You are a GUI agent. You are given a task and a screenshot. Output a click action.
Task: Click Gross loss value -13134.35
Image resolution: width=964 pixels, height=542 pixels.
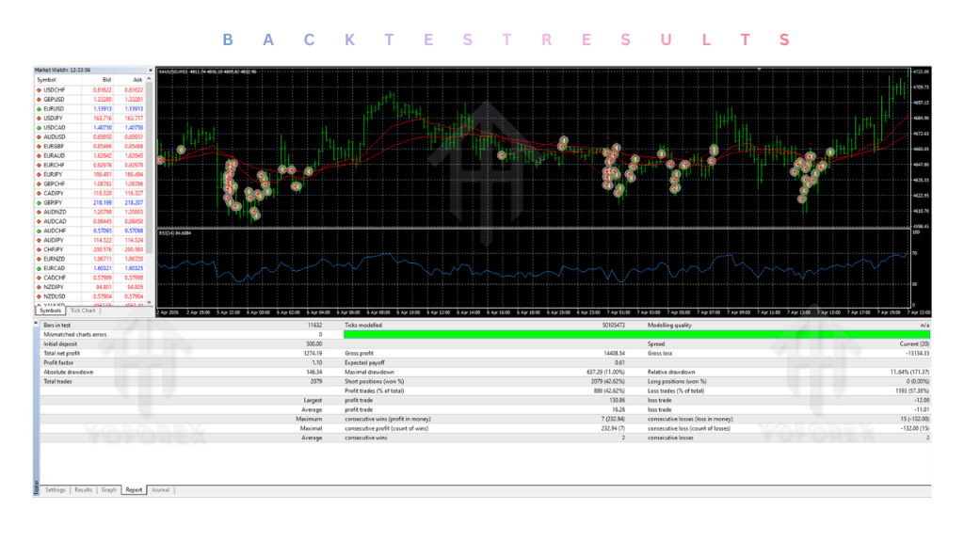[917, 354]
